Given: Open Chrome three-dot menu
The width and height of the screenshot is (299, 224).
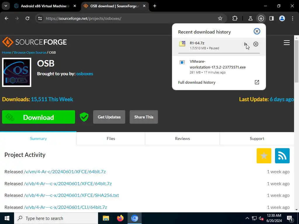Looking at the screenshot, I should click(x=293, y=18).
